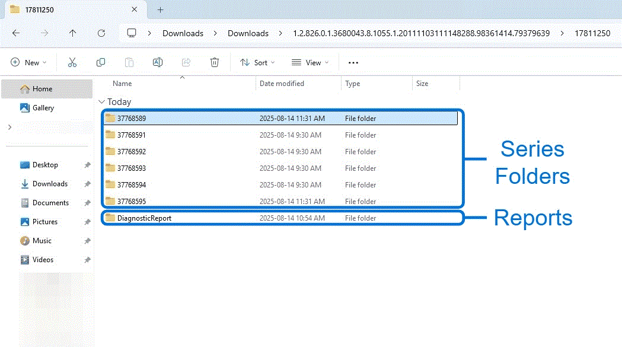Select the DiagnosticReport folder
622x347 pixels.
280,218
